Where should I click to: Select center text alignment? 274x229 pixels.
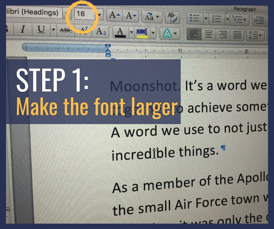[209, 34]
